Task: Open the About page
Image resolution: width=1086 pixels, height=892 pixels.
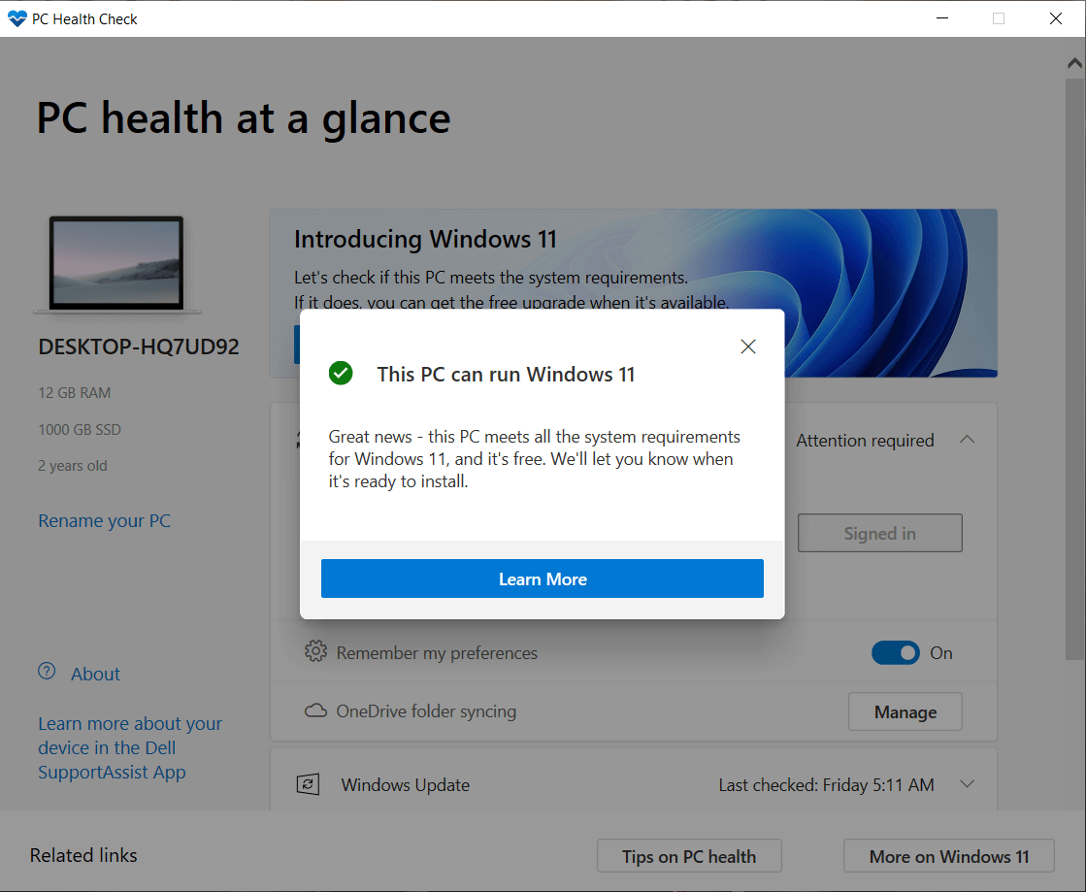Action: [95, 673]
